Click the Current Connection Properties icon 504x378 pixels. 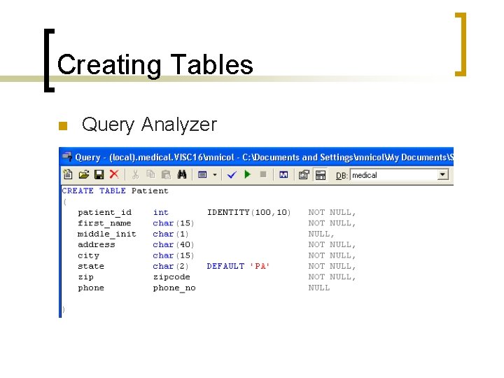pyautogui.click(x=304, y=175)
